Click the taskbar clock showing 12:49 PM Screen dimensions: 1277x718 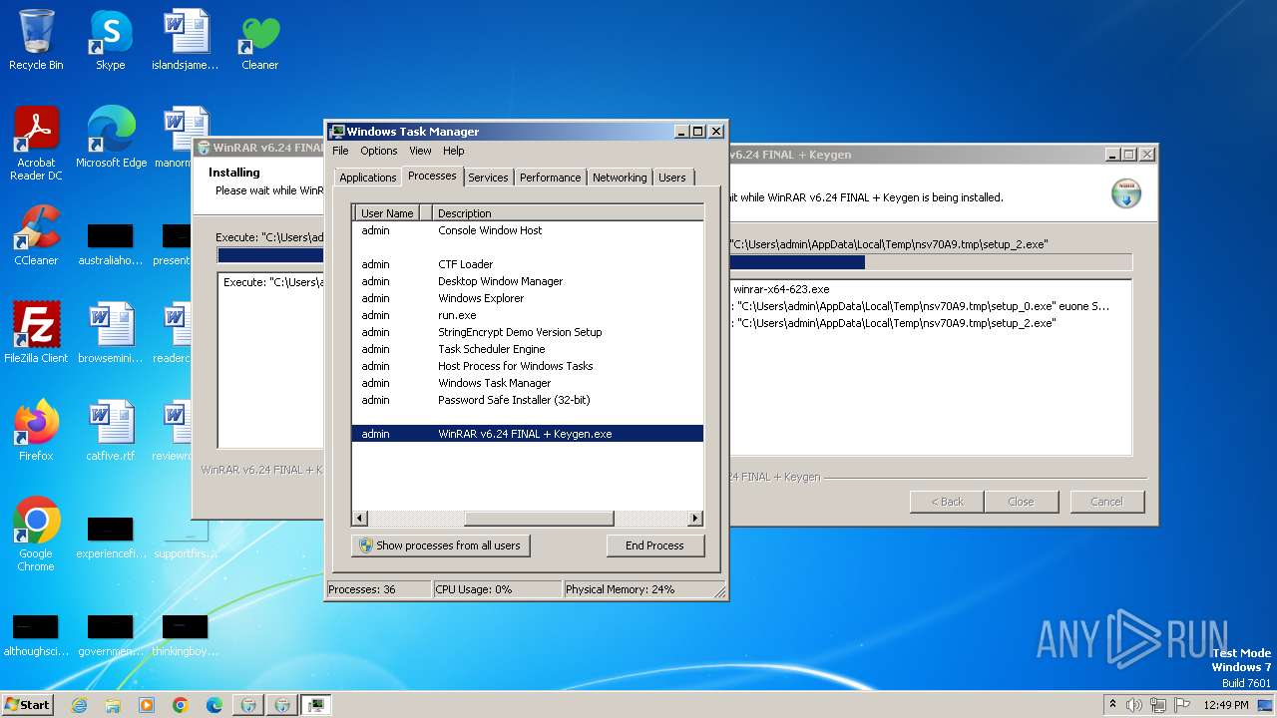[1225, 705]
